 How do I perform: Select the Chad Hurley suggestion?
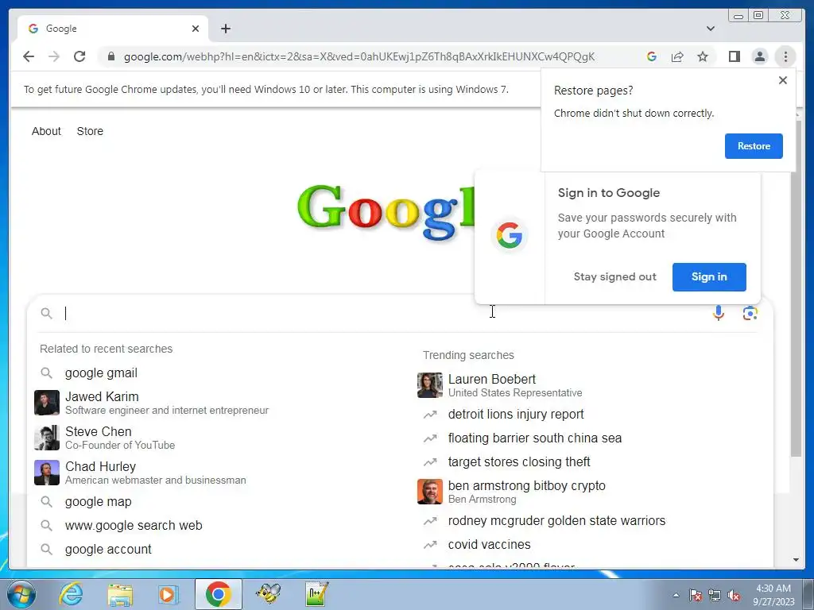point(140,473)
